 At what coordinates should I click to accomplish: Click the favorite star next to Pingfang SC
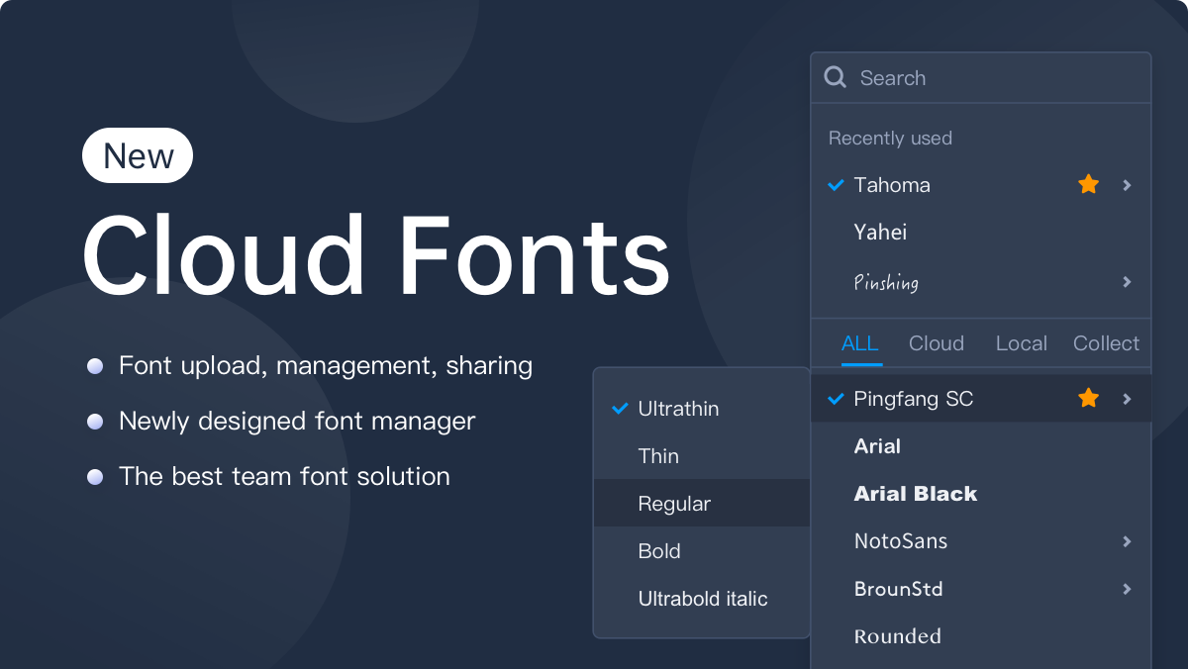point(1088,399)
